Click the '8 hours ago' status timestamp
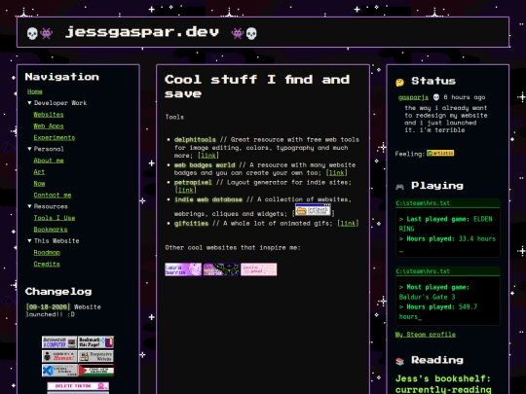 [x=465, y=97]
